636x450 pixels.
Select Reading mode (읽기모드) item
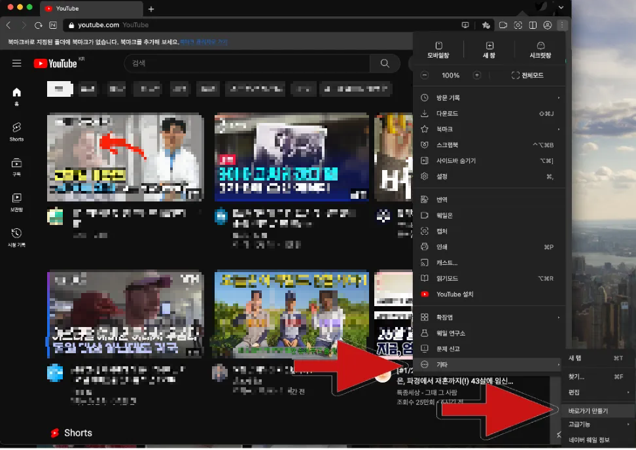[489, 279]
